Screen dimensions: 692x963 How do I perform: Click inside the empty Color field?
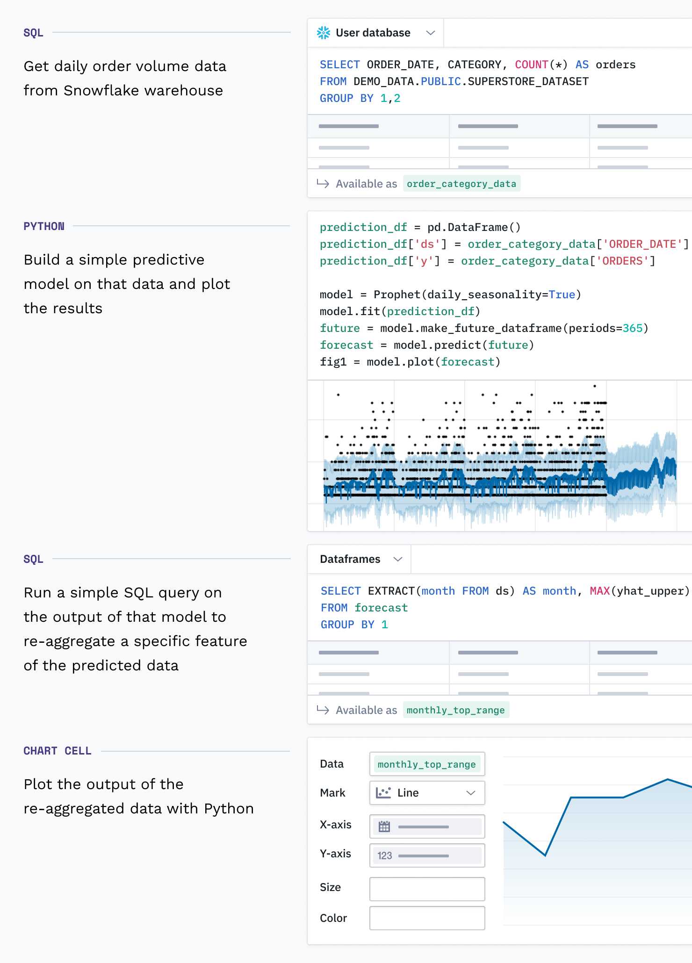tap(426, 918)
